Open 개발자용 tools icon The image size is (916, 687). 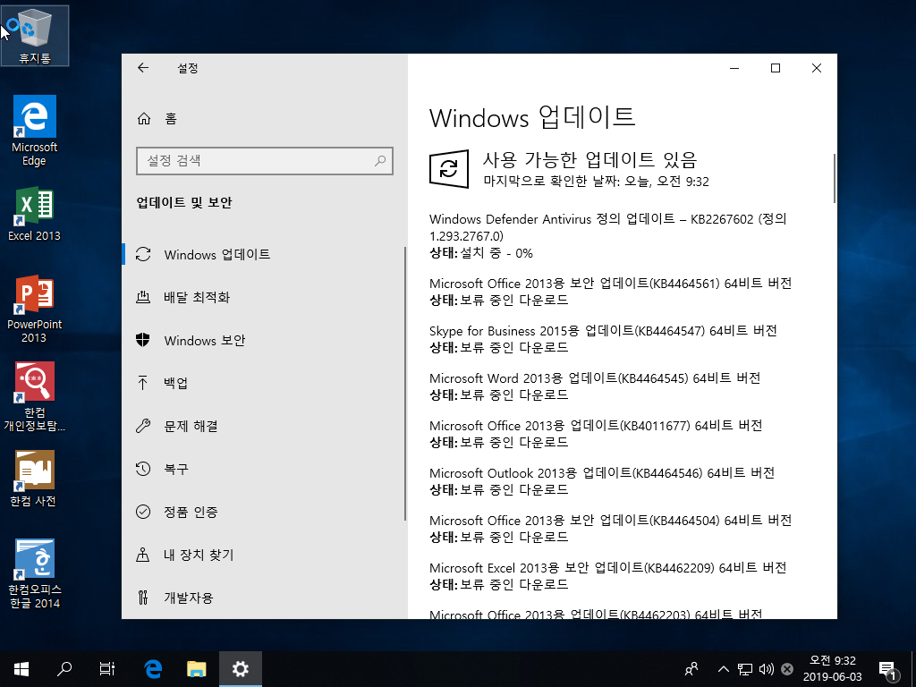[x=143, y=598]
